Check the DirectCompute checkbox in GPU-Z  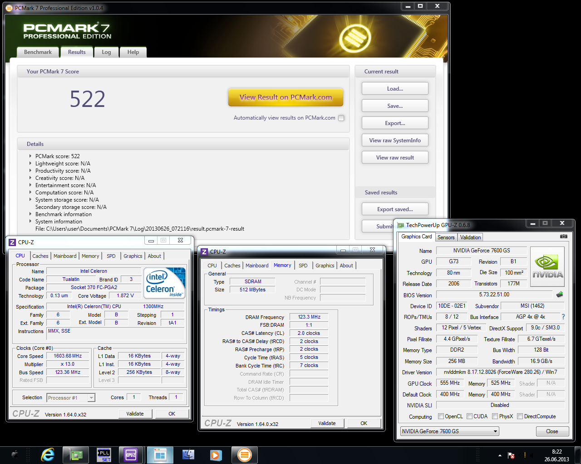coord(520,416)
